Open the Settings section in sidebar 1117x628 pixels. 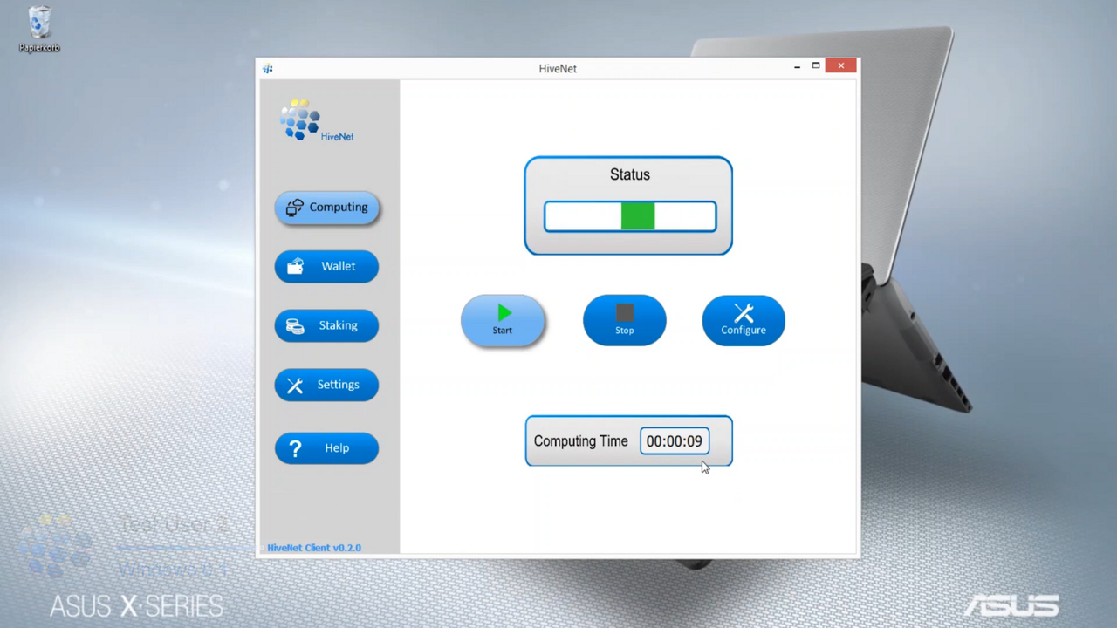(x=327, y=385)
